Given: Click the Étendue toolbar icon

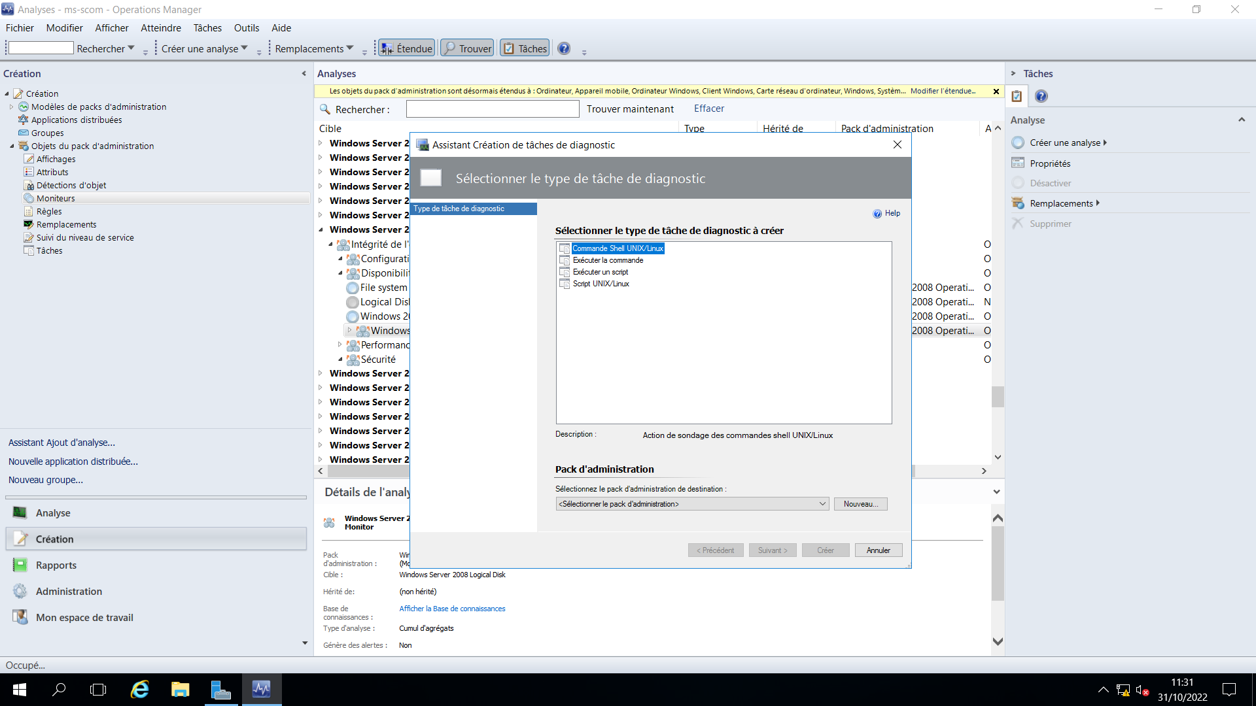Looking at the screenshot, I should [406, 47].
